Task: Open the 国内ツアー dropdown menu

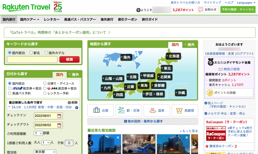Action: pos(29,19)
